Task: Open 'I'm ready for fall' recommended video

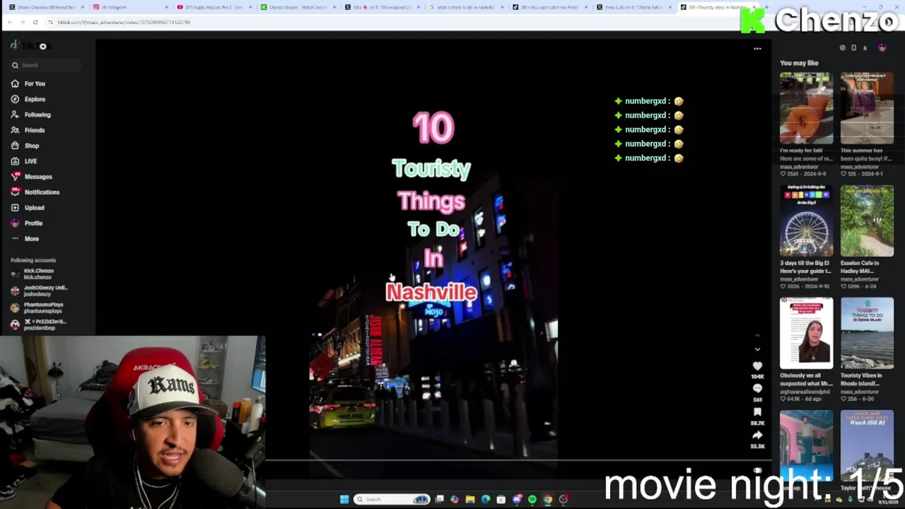Action: (x=806, y=108)
